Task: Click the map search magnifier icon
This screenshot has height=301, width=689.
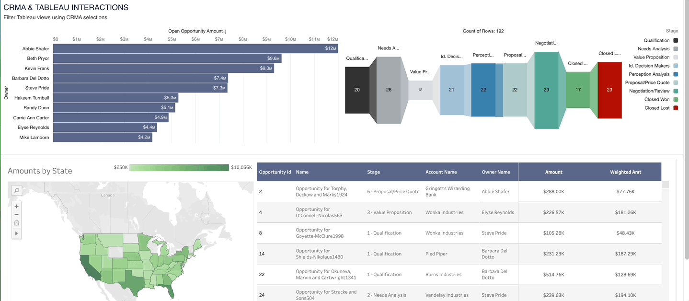Action: click(x=16, y=190)
